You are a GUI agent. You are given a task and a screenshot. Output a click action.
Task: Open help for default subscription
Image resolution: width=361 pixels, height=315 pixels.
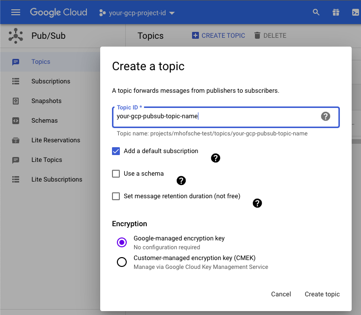216,158
